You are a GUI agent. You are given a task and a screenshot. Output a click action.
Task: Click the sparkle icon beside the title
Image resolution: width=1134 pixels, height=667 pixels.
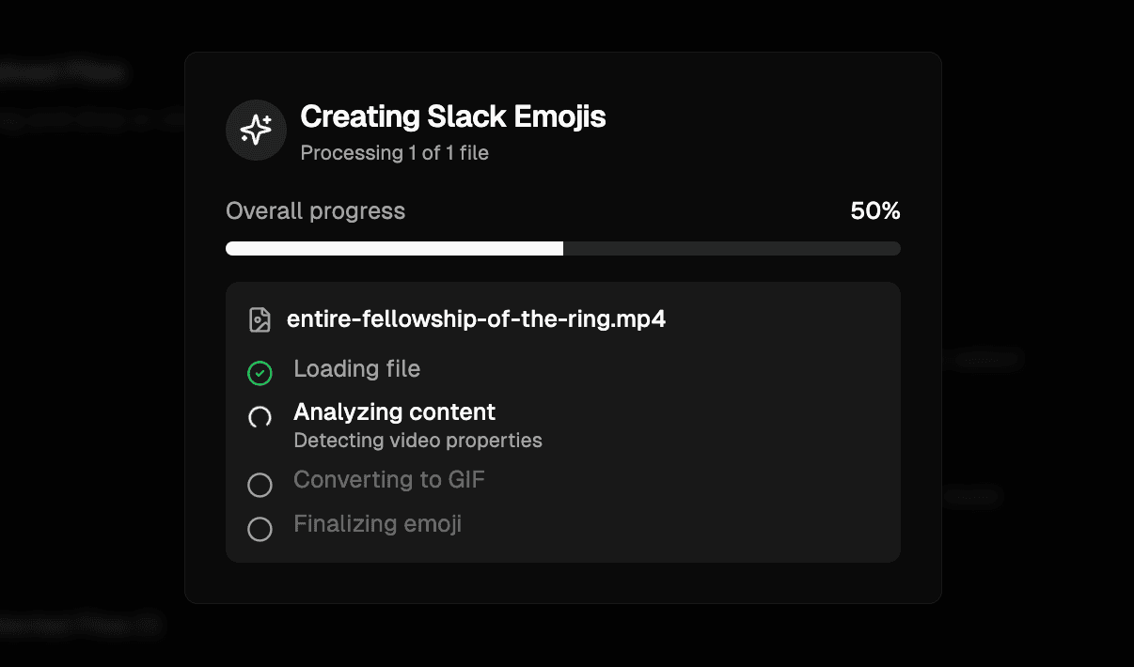coord(256,131)
